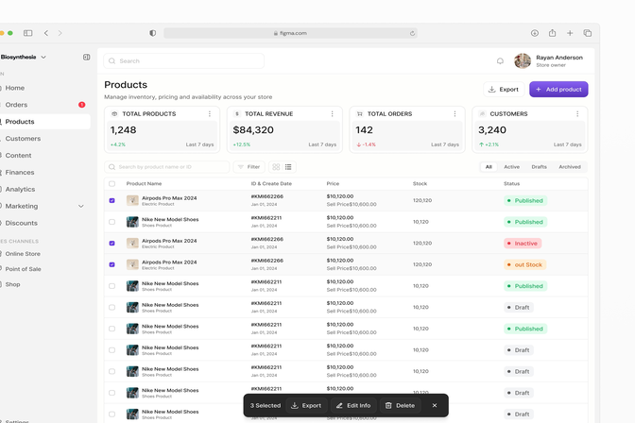Collapse the sidebar panel icon
This screenshot has width=635, height=423.
pos(86,57)
